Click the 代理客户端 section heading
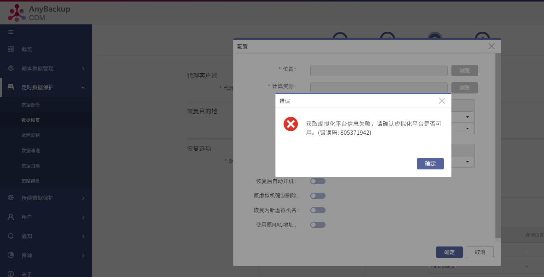This screenshot has width=544, height=277. tap(202, 76)
